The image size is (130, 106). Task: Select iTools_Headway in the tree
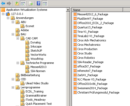click(36, 100)
